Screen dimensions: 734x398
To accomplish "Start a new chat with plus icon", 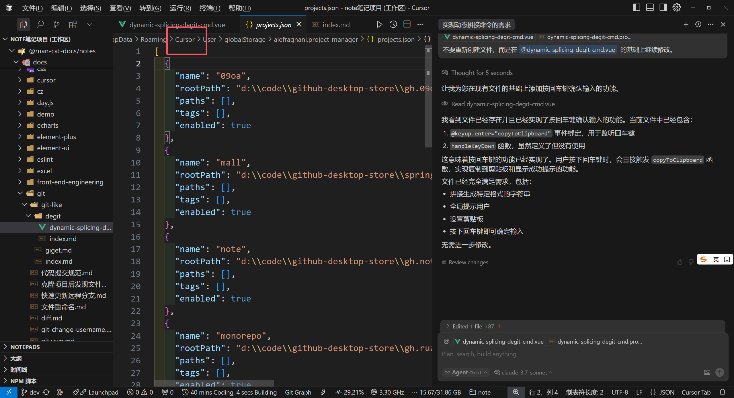I will (x=686, y=25).
